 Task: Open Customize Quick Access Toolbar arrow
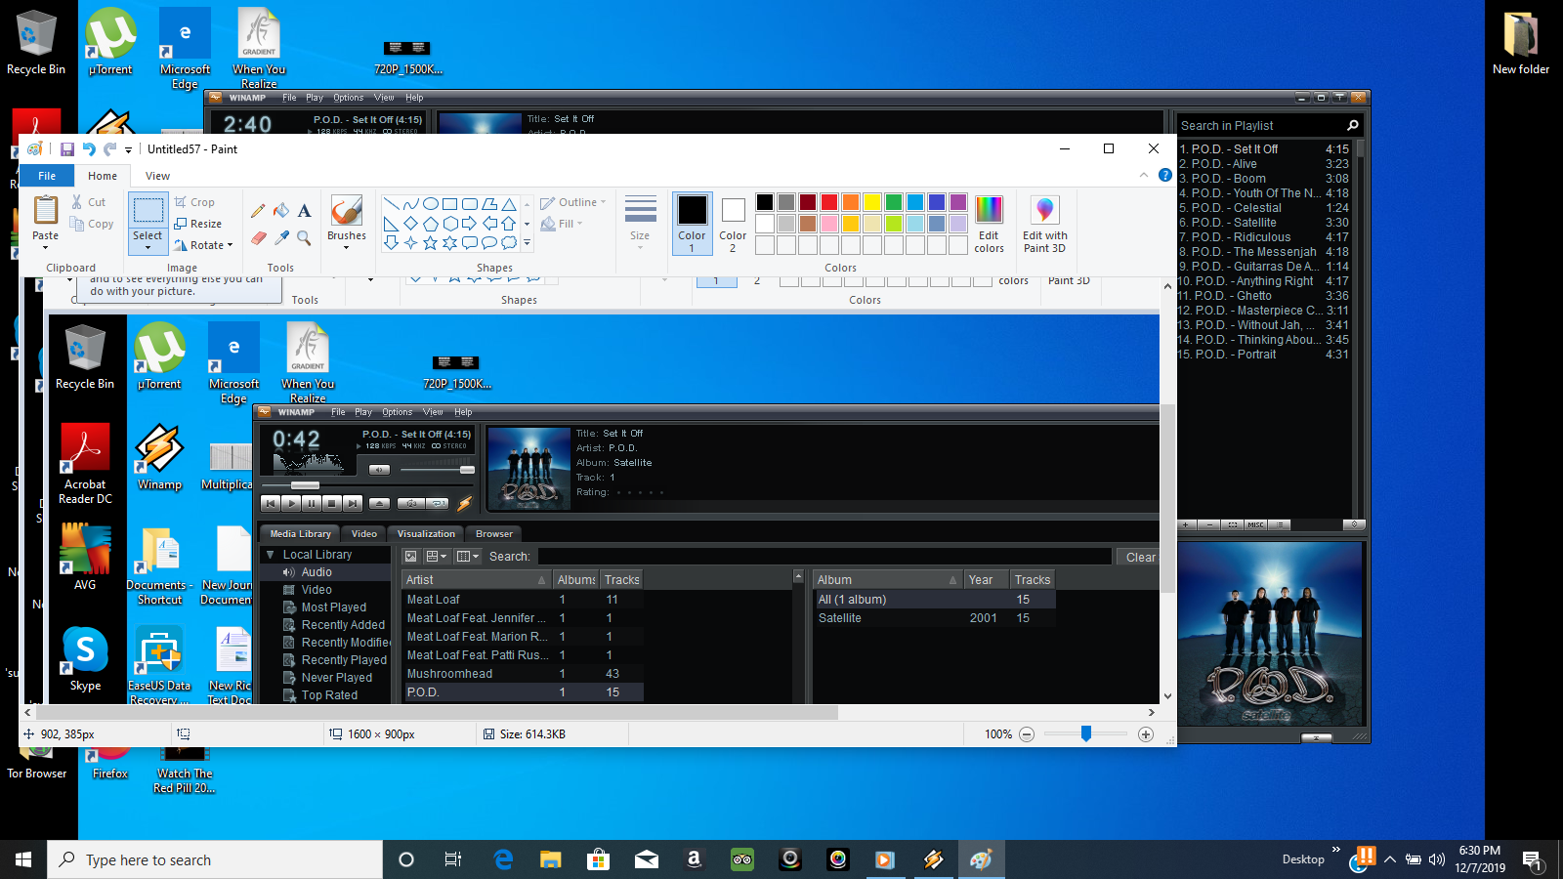tap(128, 149)
